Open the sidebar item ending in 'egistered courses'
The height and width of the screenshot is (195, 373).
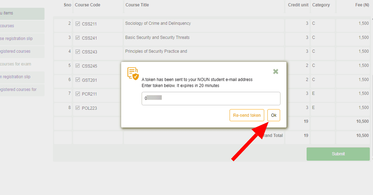(22, 52)
